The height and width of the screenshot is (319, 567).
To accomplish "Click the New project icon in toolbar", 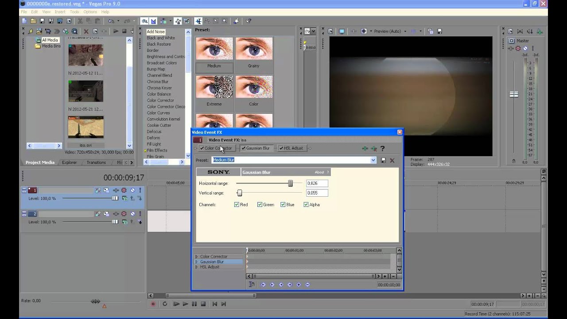I will pyautogui.click(x=24, y=21).
